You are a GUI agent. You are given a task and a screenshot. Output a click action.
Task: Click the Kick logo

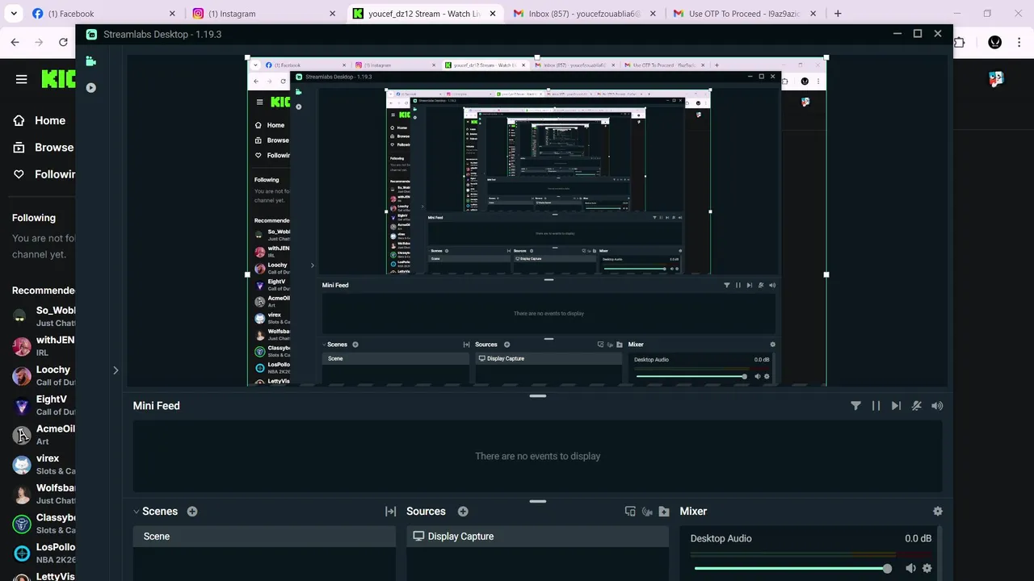tap(58, 79)
